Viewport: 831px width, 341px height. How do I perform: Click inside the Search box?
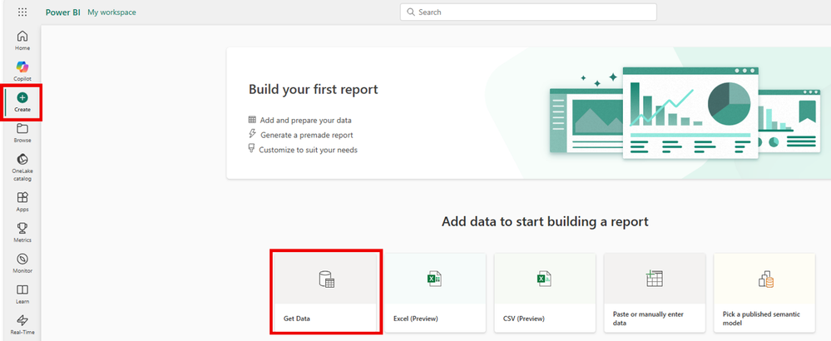[x=528, y=12]
